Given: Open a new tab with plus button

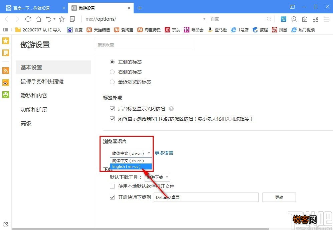Looking at the screenshot, I should click(140, 8).
